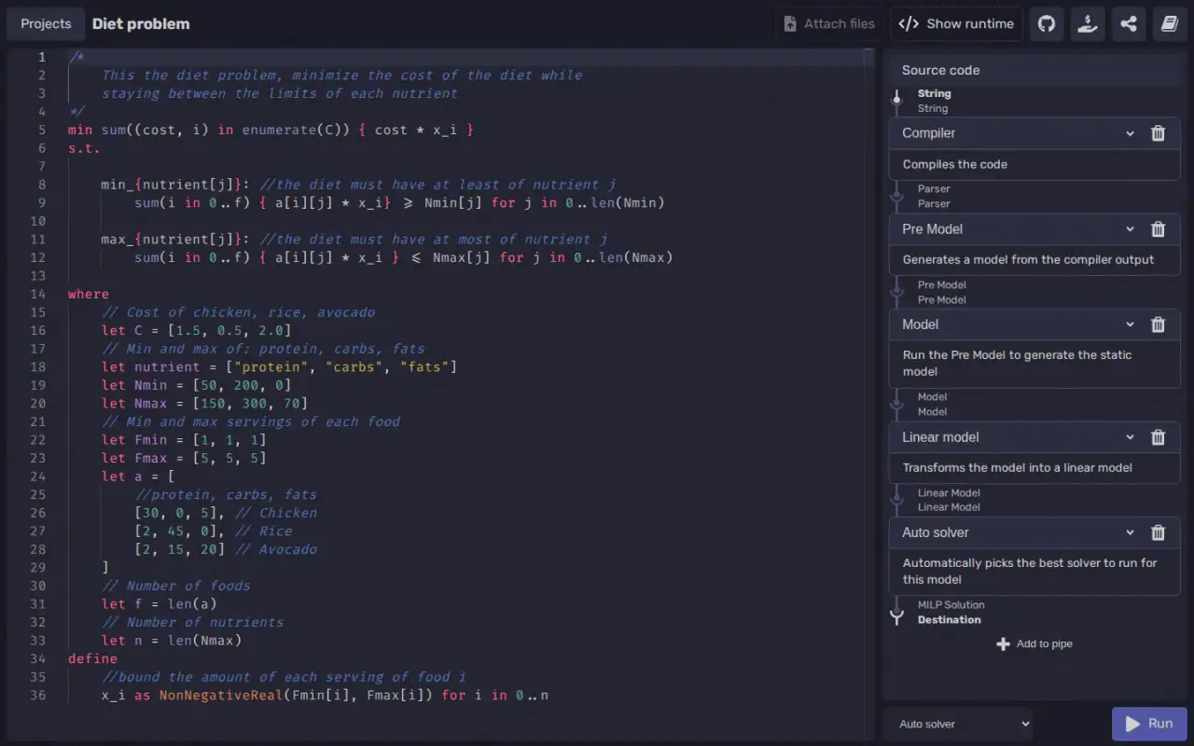Click the trash icon on the Model stage
Image resolution: width=1194 pixels, height=746 pixels.
pos(1159,325)
